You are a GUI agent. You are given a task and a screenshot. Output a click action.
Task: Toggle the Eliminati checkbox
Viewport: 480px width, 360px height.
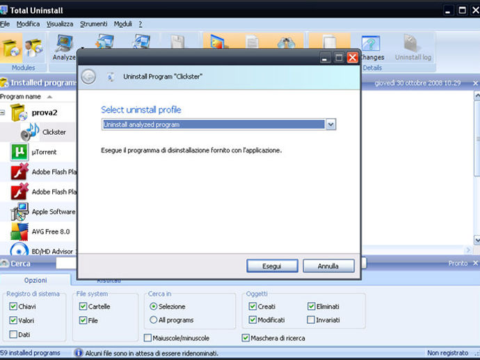[x=312, y=306]
